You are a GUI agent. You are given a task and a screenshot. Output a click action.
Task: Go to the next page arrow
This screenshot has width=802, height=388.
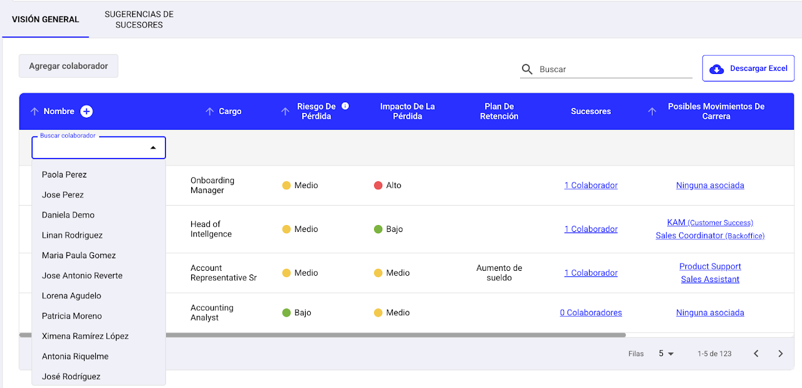pyautogui.click(x=780, y=354)
